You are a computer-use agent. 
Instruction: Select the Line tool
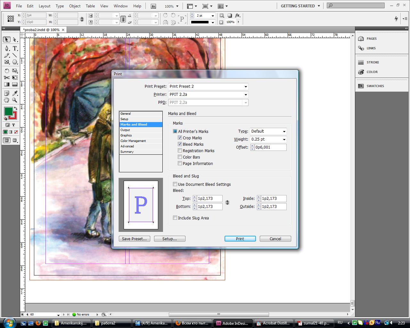pos(15,55)
